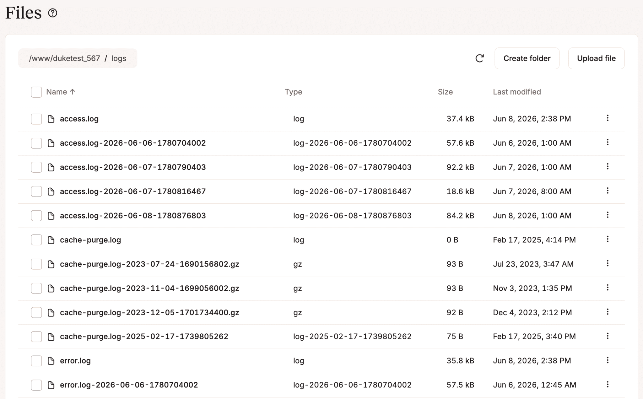Toggle the select-all checkbox in header
Image resolution: width=643 pixels, height=399 pixels.
36,92
